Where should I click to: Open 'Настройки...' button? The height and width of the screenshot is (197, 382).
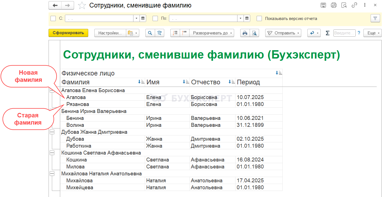tap(110, 33)
